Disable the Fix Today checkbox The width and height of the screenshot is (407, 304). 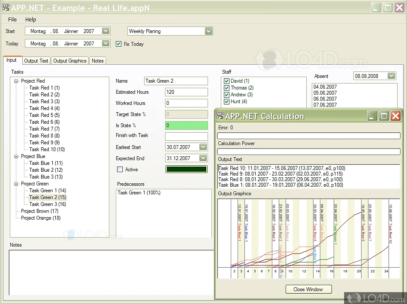[x=118, y=44]
